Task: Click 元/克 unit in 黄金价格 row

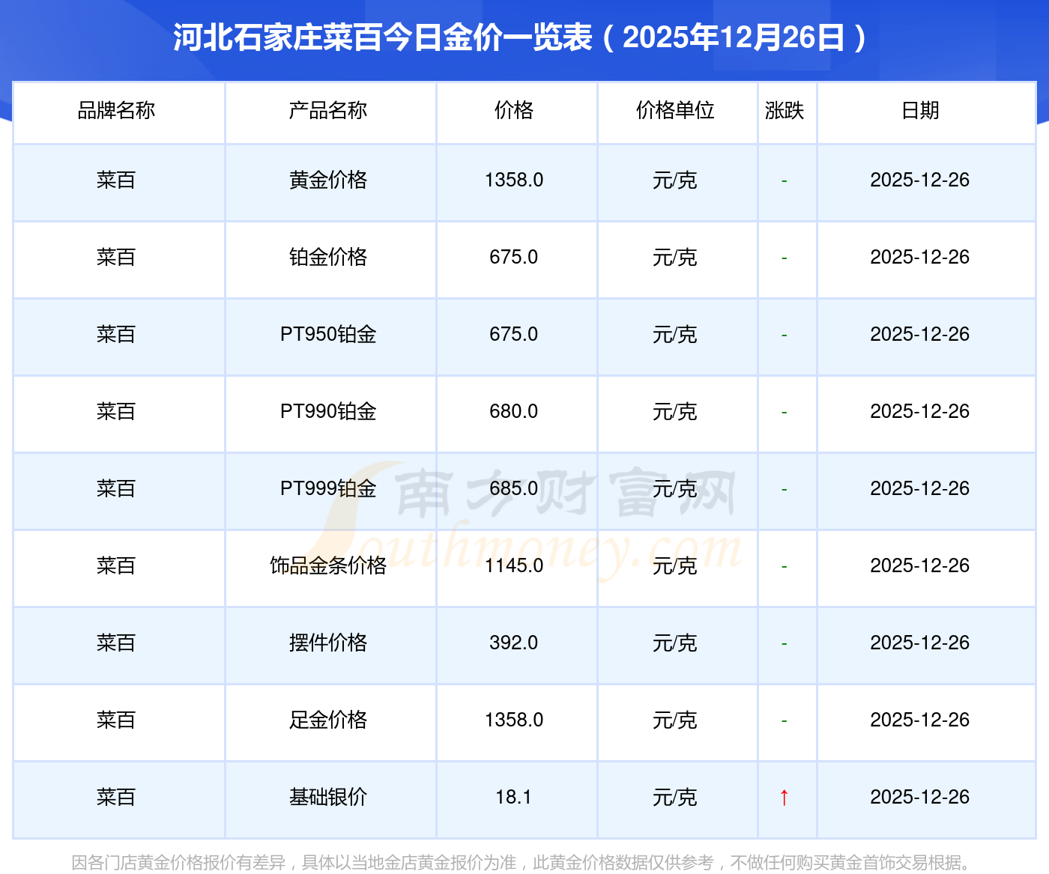Action: click(675, 180)
